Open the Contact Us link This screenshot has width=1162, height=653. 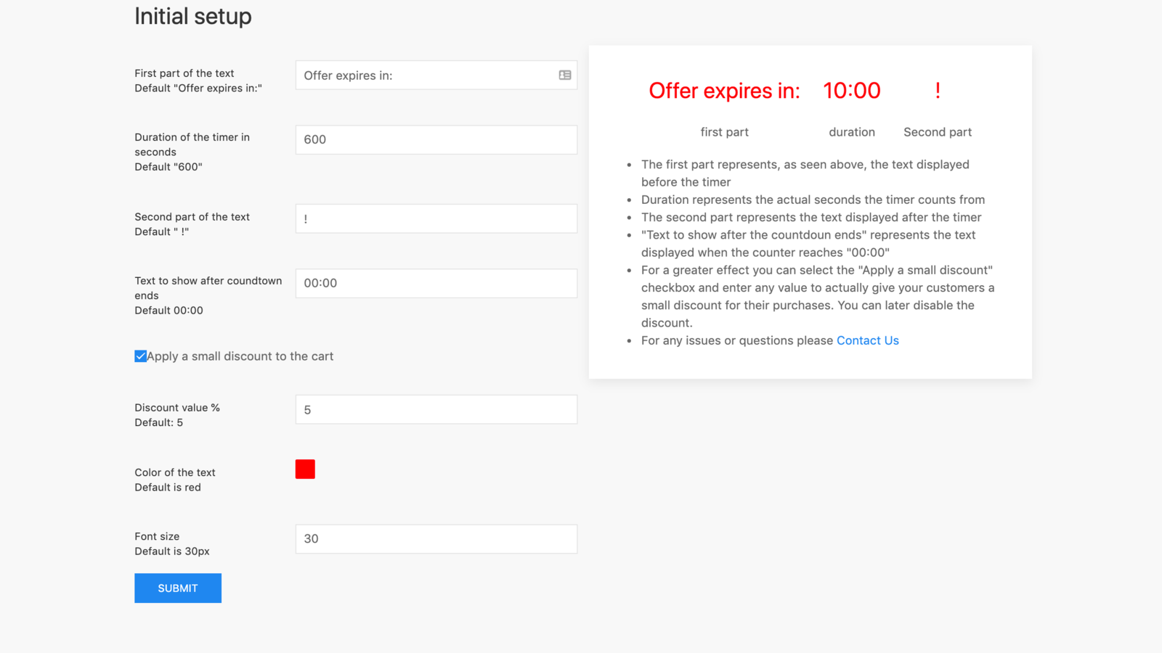(x=867, y=340)
